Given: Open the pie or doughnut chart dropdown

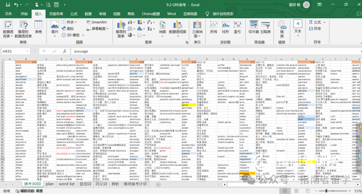Looking at the screenshot, I should pyautogui.click(x=131, y=35).
